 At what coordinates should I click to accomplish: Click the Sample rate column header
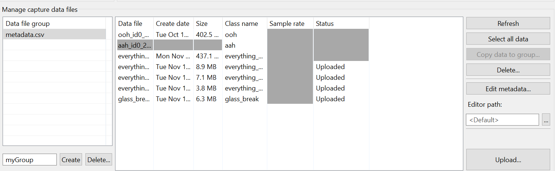pyautogui.click(x=287, y=24)
